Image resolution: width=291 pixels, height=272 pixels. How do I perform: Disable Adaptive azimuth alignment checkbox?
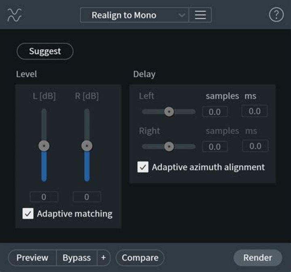click(x=143, y=167)
